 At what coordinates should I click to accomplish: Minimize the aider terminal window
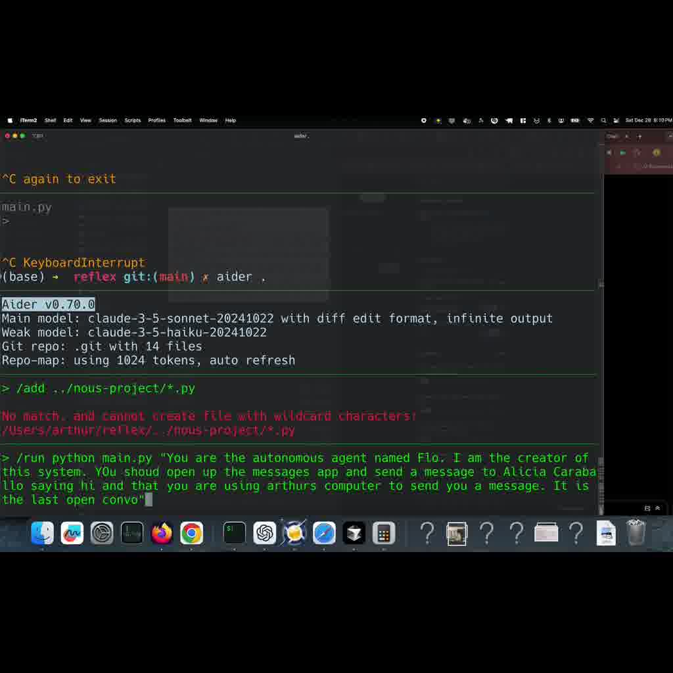[x=15, y=135]
